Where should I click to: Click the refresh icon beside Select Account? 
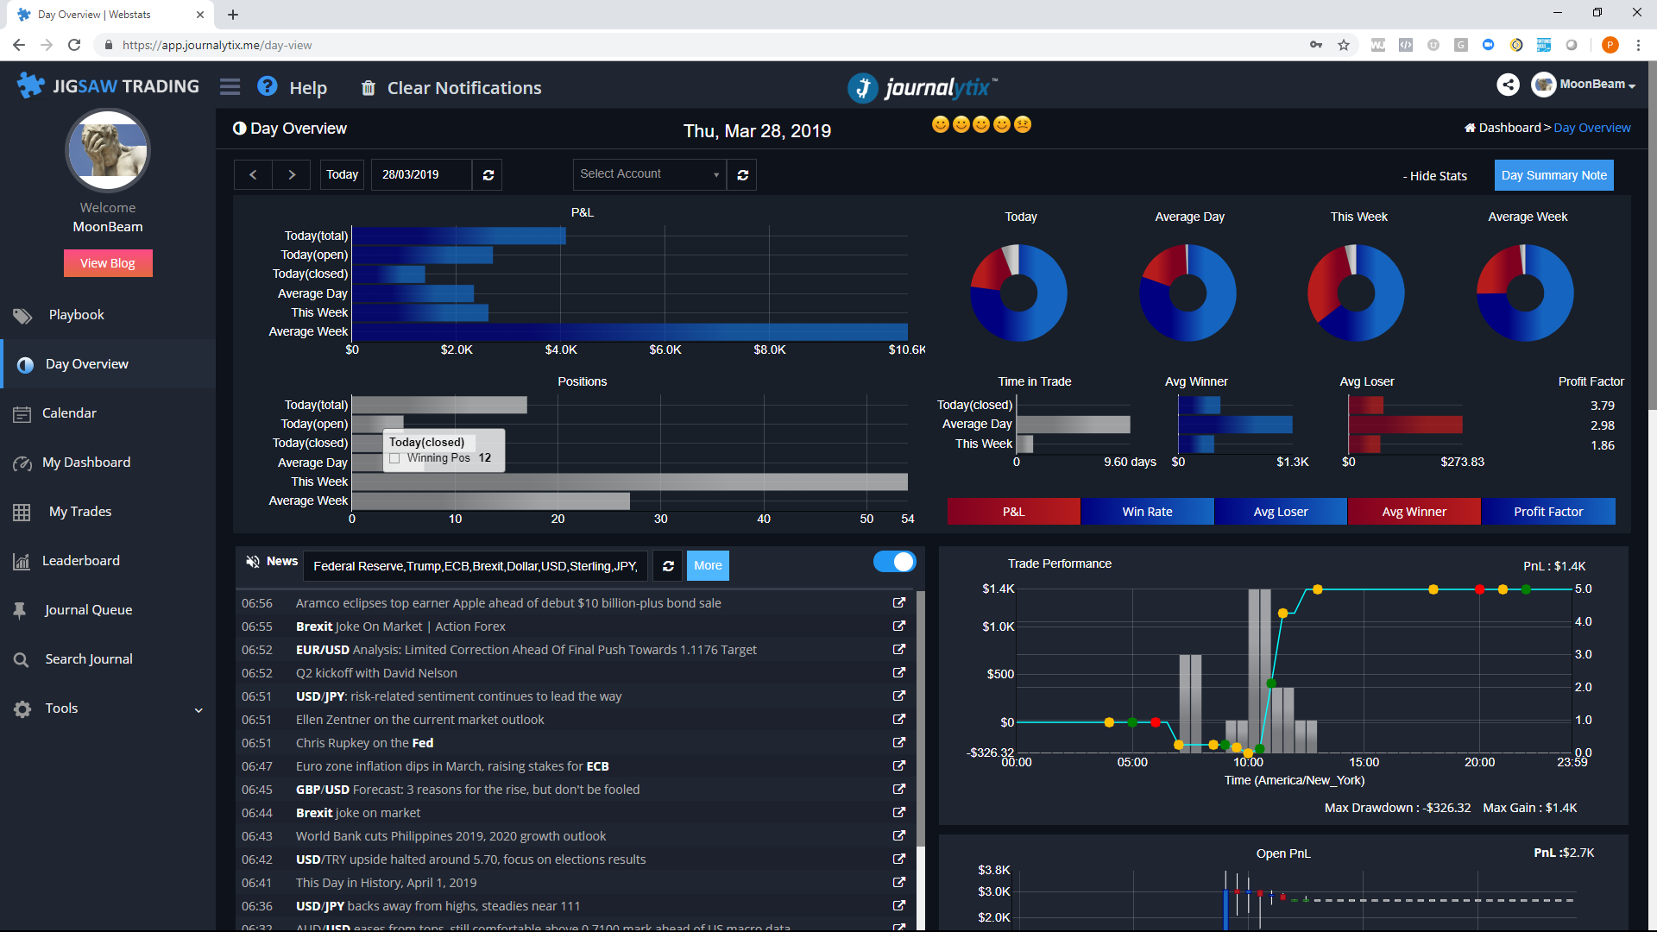(x=742, y=174)
